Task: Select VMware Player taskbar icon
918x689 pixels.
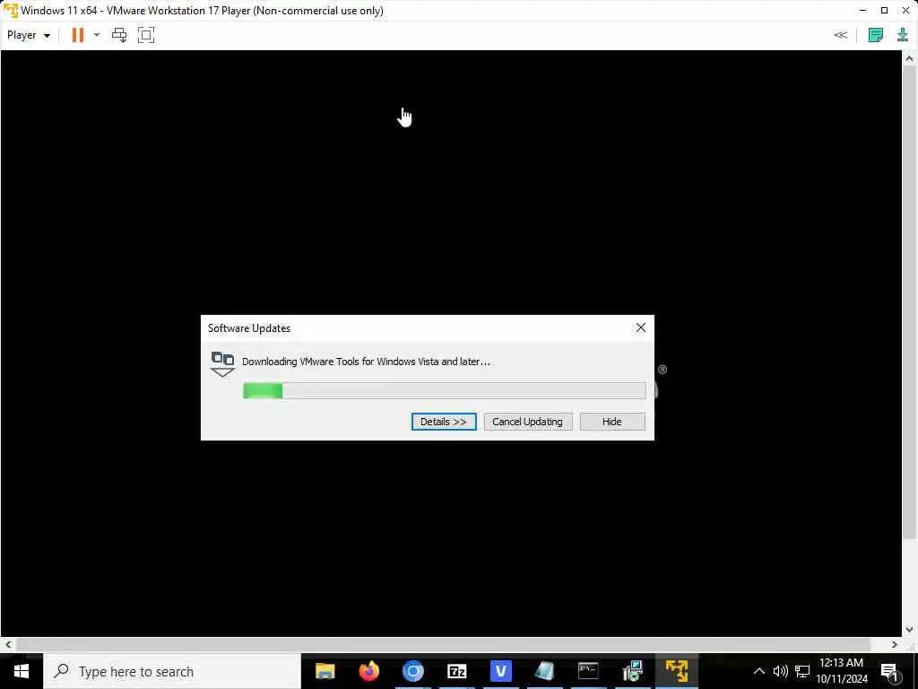Action: [676, 671]
